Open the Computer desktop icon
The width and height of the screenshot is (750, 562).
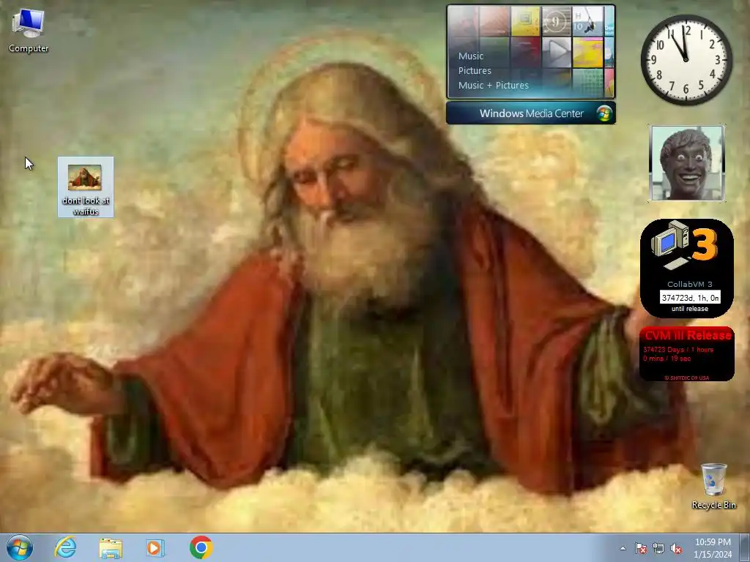(x=29, y=31)
